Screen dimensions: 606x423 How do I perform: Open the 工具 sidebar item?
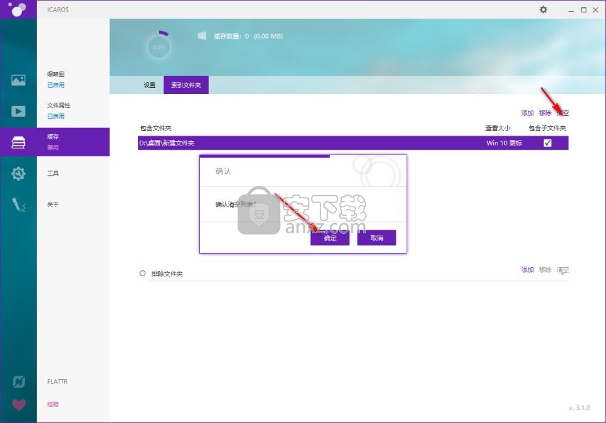53,173
